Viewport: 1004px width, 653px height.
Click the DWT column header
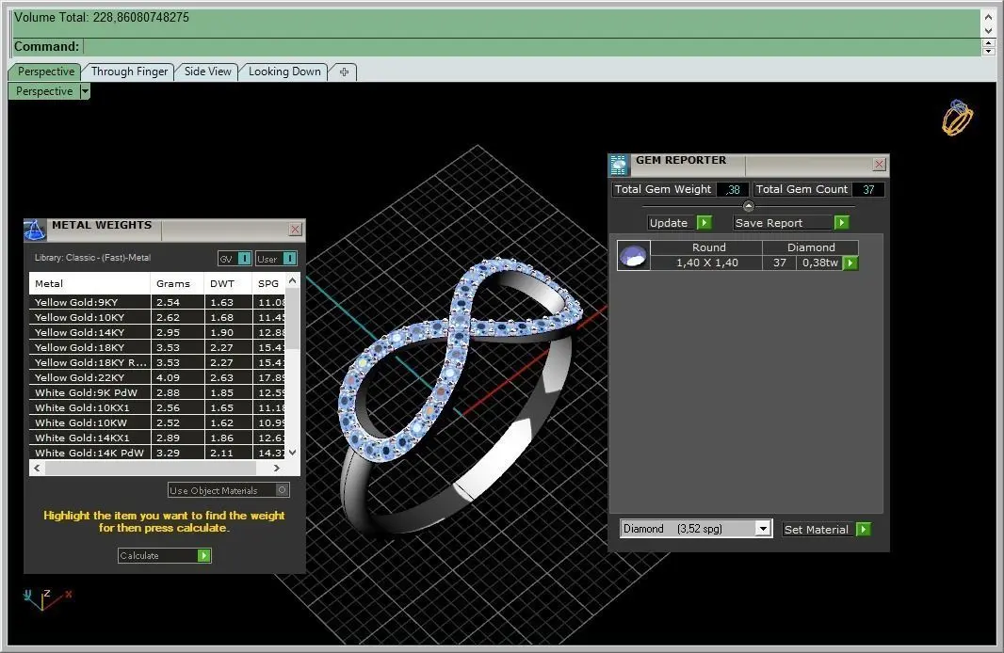pos(229,283)
